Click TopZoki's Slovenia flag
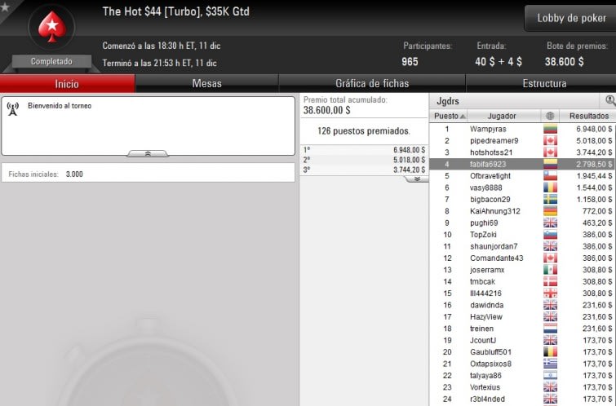The image size is (616, 406). [551, 235]
